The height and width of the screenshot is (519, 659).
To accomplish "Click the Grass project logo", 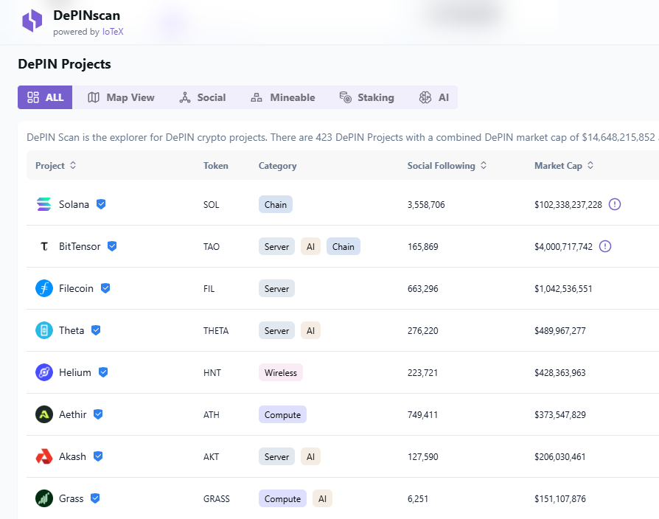I will click(44, 498).
